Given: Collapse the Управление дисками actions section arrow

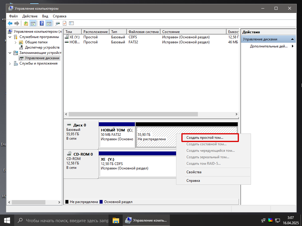Looking at the screenshot, I should pos(292,39).
